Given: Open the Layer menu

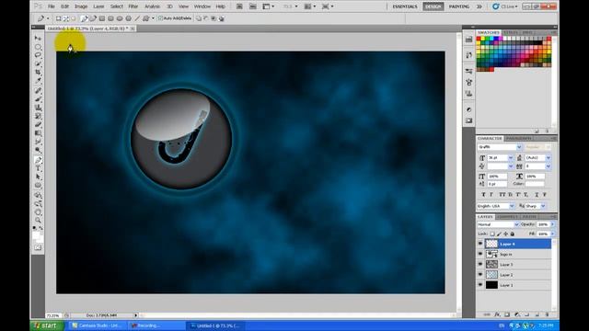Looking at the screenshot, I should click(98, 6).
